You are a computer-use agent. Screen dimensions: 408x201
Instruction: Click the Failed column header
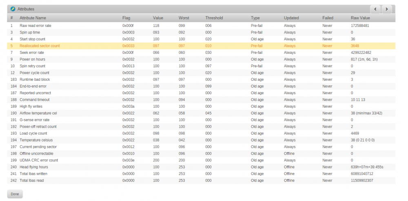[328, 18]
